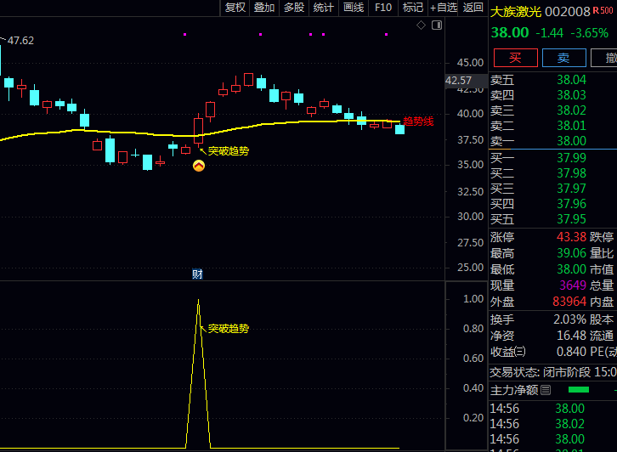Click the red 买 buy button
This screenshot has height=452, width=617.
[x=515, y=58]
